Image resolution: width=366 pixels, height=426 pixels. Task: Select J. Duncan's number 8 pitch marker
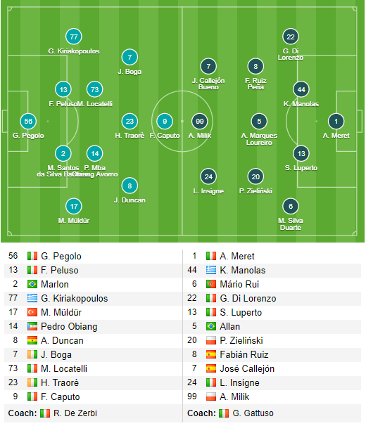130,186
